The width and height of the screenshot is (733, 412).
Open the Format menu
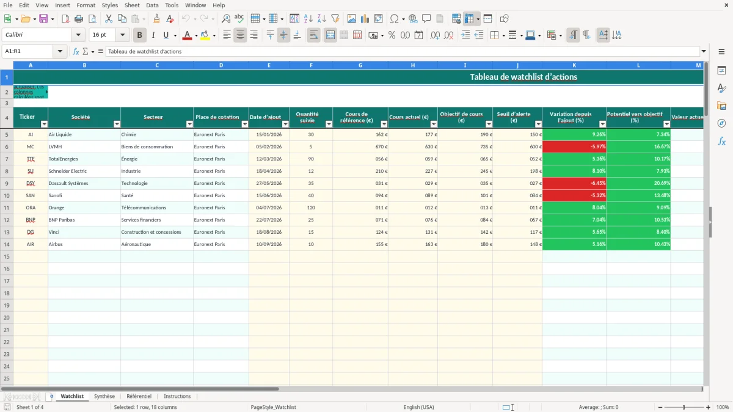click(x=86, y=5)
